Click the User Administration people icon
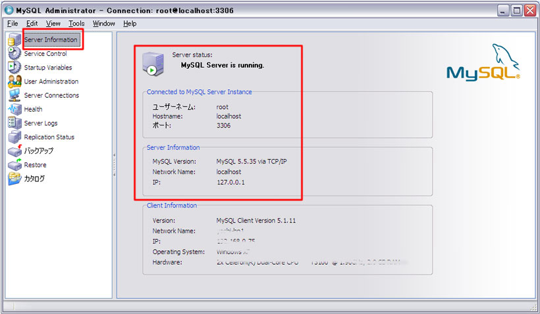 tap(14, 81)
